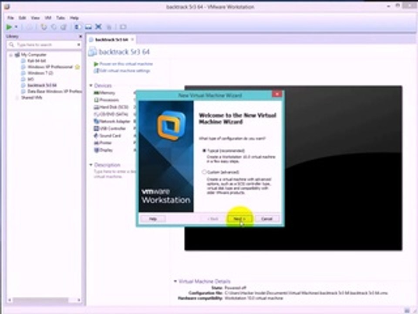Select My Computer in the Library tree
The width and height of the screenshot is (418, 314).
(34, 55)
